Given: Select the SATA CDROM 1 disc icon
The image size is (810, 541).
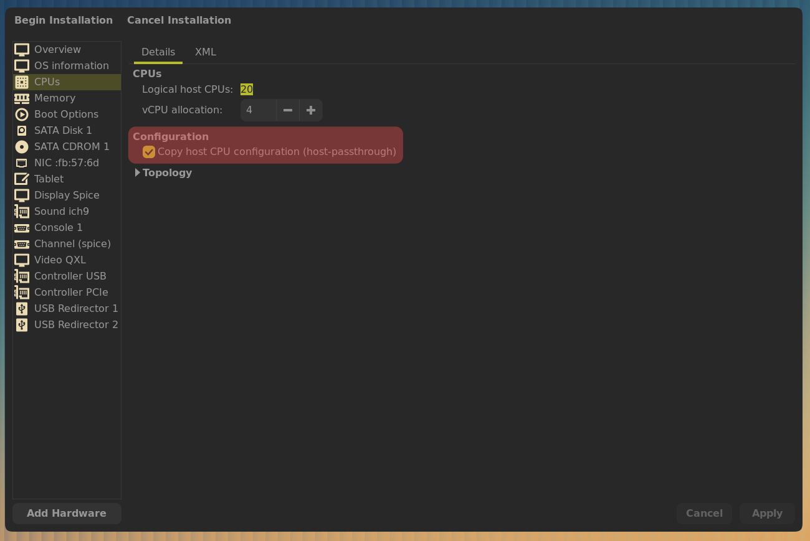Looking at the screenshot, I should tap(22, 147).
